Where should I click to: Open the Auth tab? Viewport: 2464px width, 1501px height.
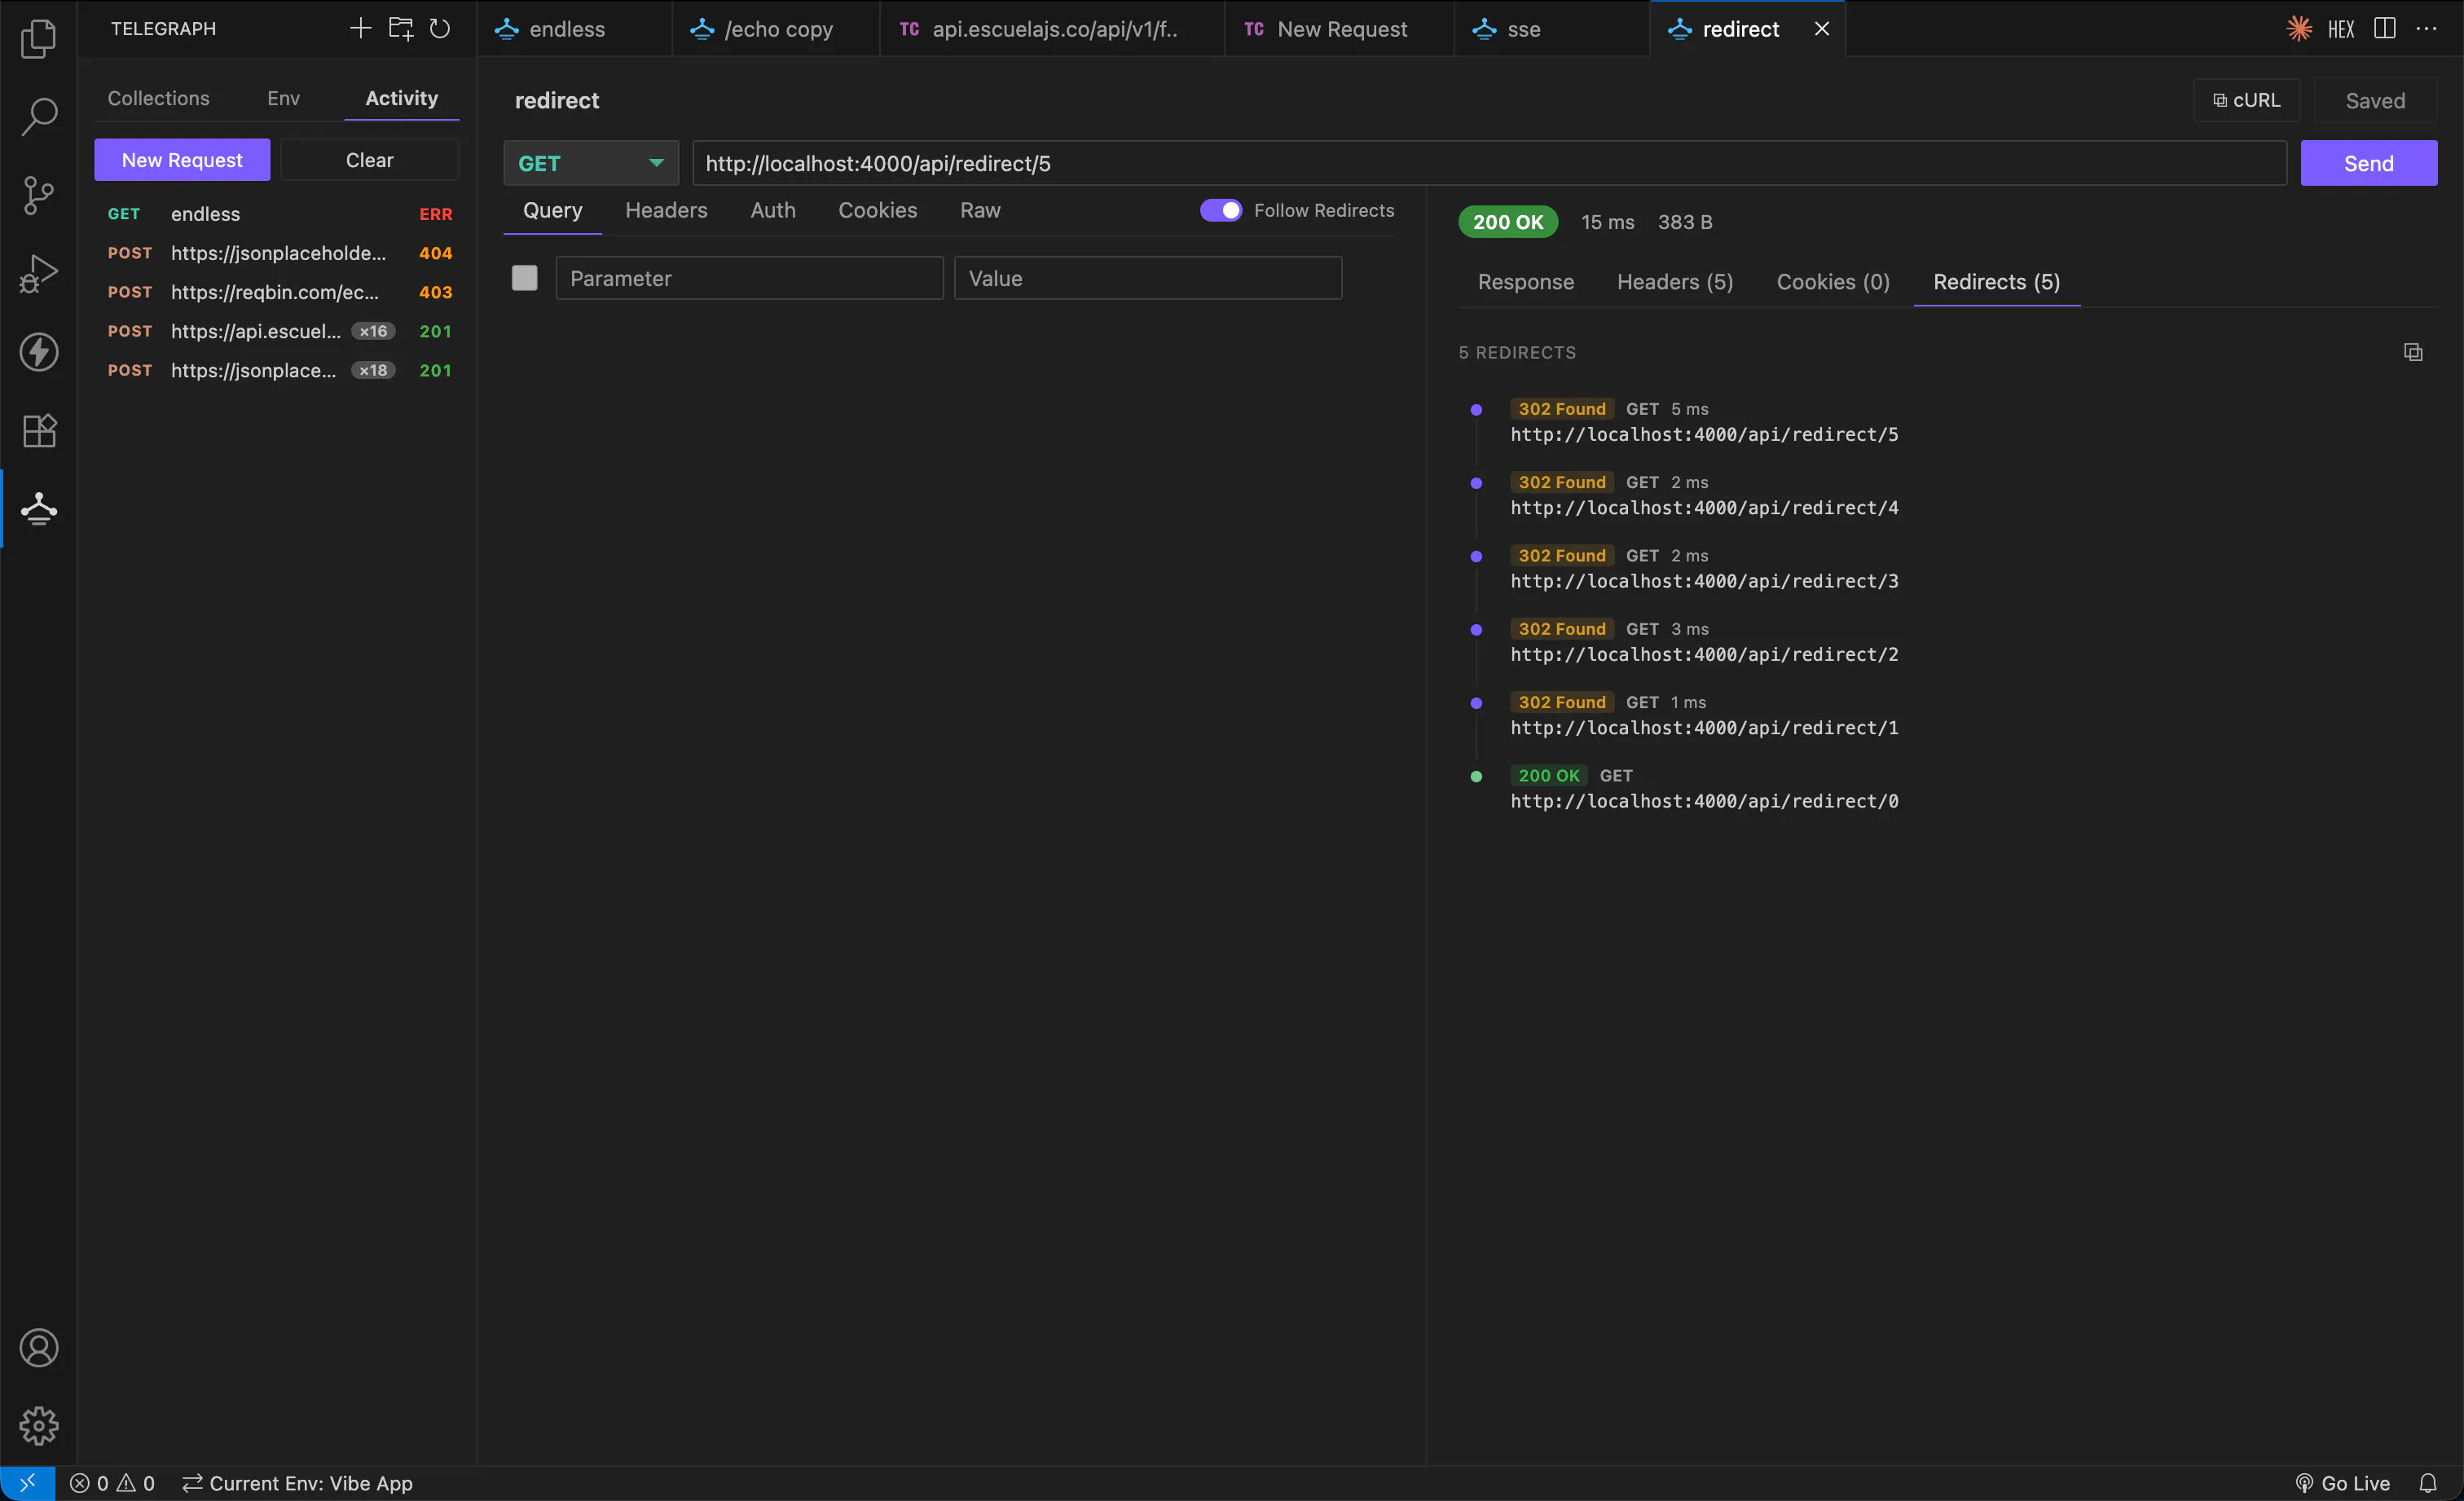[773, 210]
